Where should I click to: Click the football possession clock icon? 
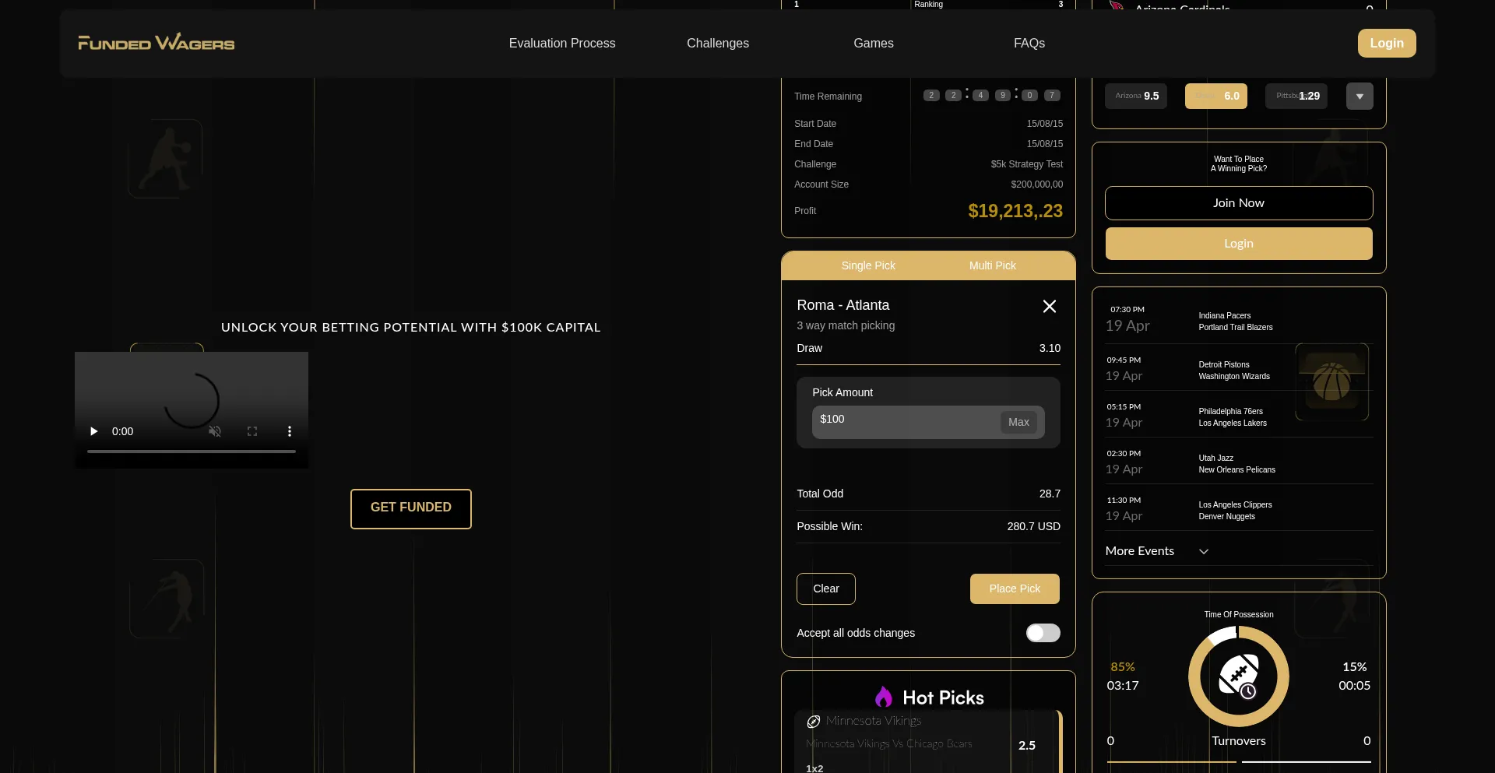pyautogui.click(x=1239, y=676)
